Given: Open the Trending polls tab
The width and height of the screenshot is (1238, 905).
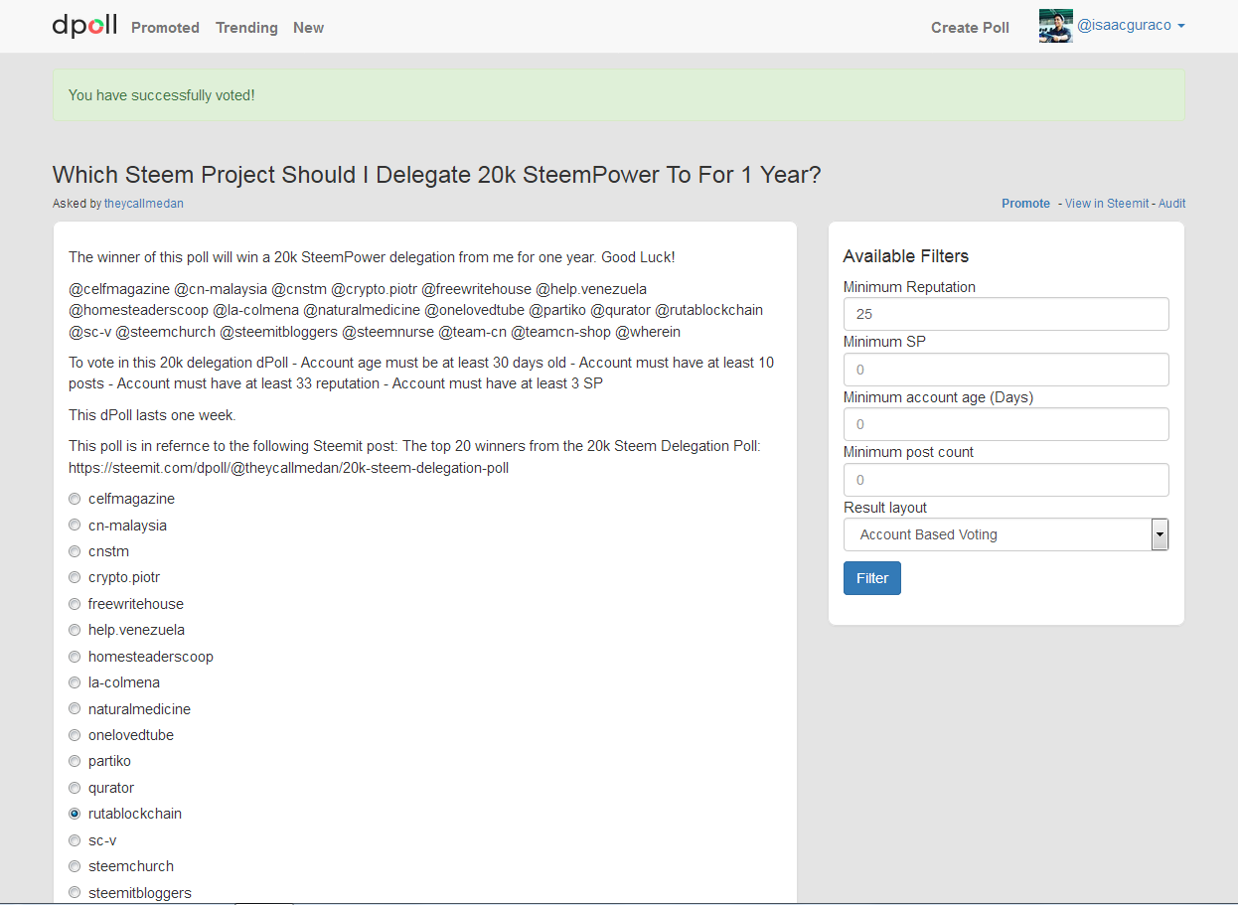Looking at the screenshot, I should [x=246, y=28].
